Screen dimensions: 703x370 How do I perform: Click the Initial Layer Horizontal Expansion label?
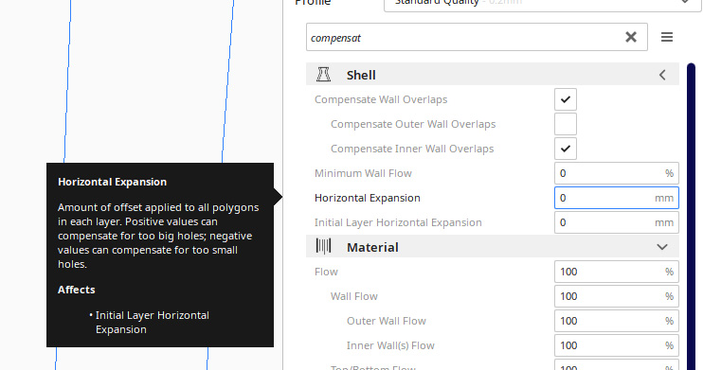[398, 222]
